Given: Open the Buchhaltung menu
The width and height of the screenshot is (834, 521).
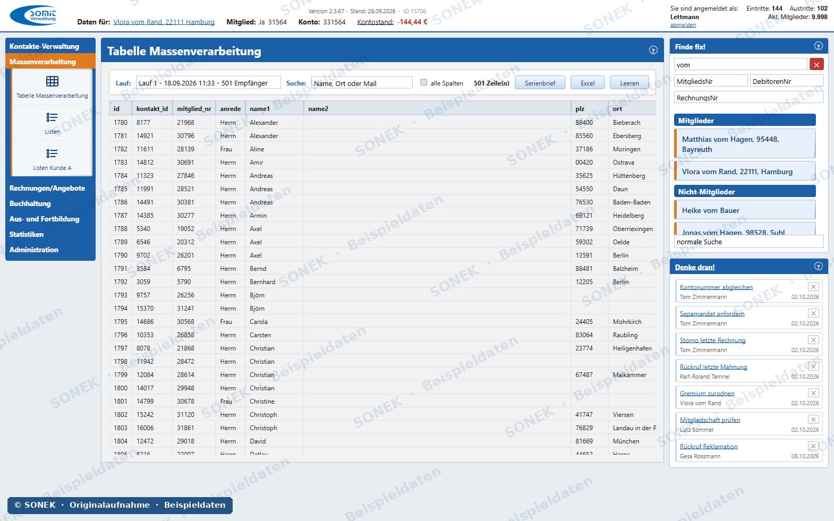Looking at the screenshot, I should click(50, 203).
